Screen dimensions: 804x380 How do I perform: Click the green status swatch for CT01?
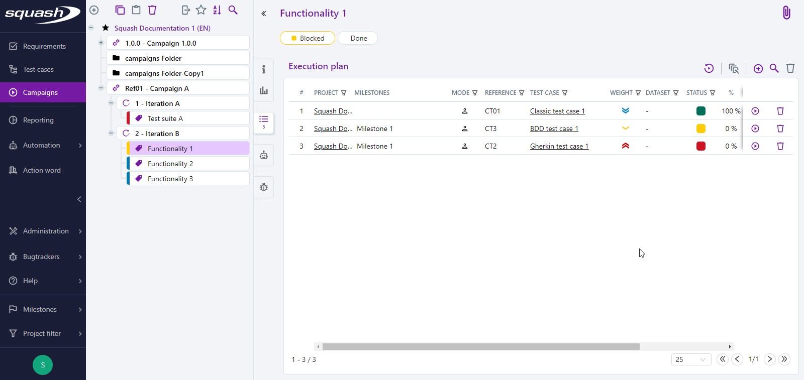click(x=700, y=111)
